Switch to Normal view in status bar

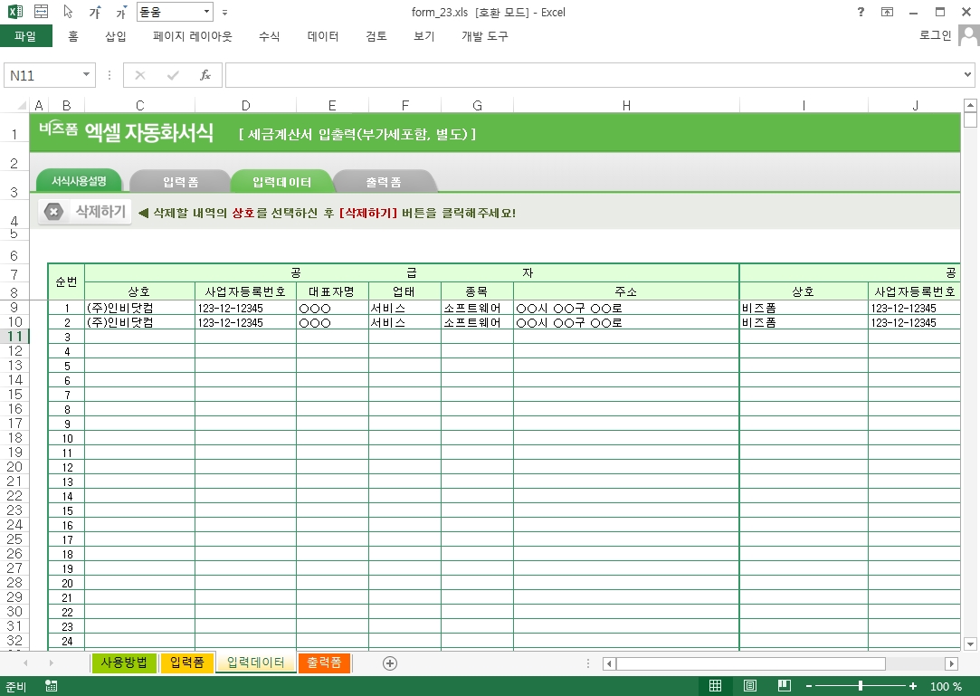715,686
